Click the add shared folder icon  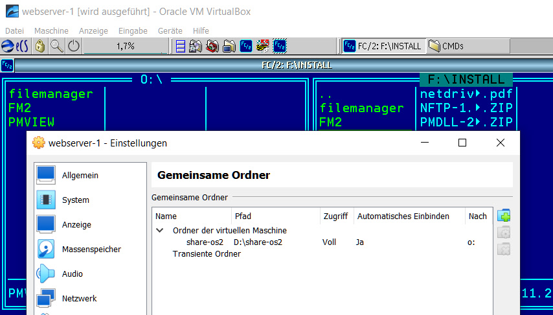(x=504, y=215)
